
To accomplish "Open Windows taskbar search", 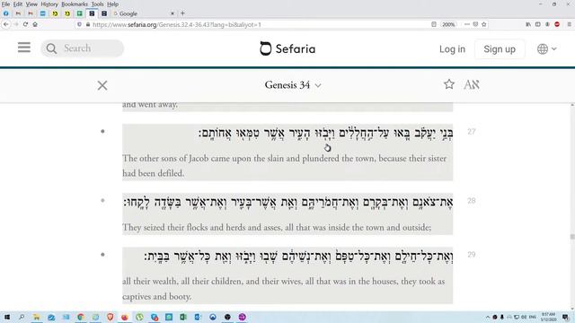I will tap(22, 317).
